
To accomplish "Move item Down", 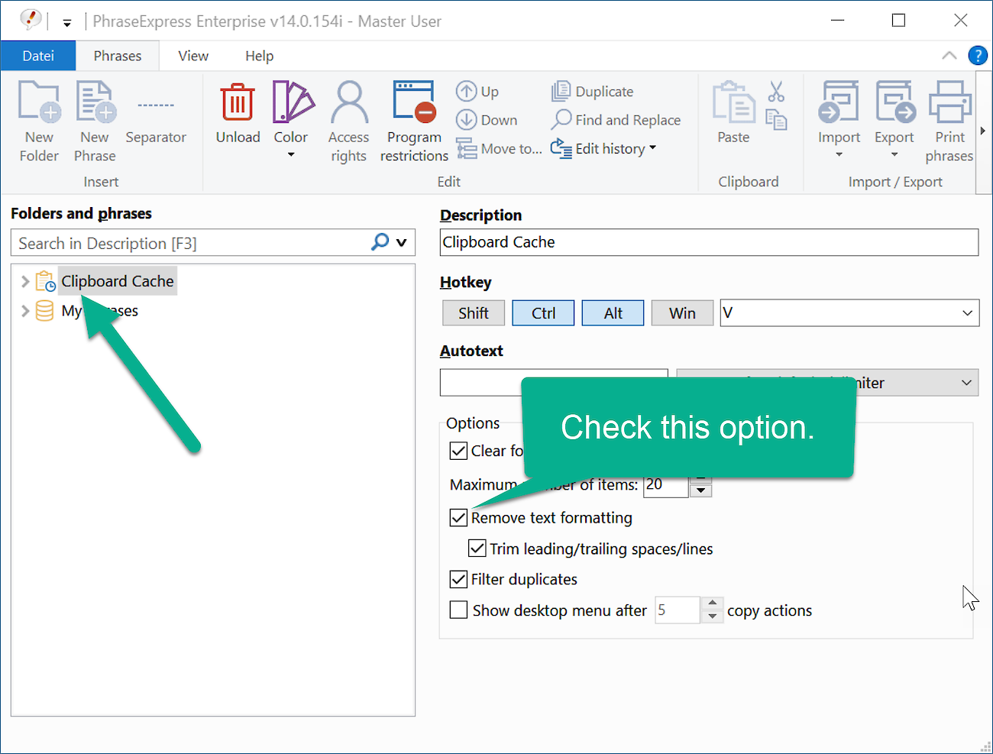I will (487, 120).
